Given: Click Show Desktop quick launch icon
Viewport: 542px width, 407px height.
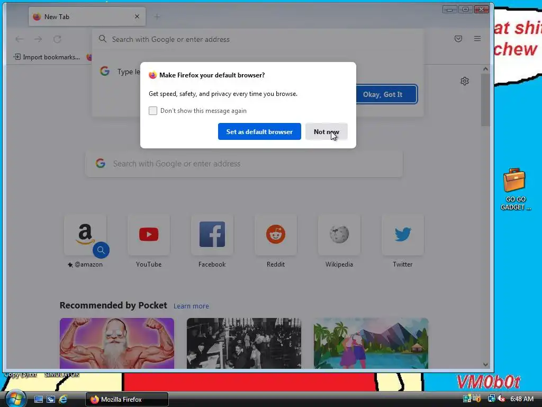Looking at the screenshot, I should 38,400.
